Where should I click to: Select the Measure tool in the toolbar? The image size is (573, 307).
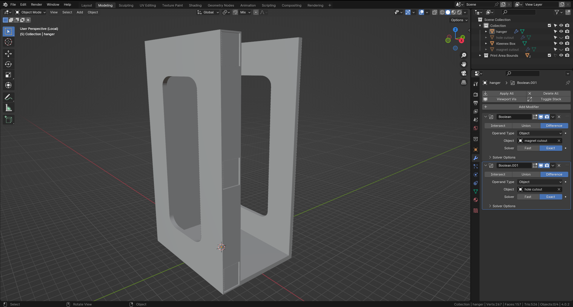pos(9,108)
